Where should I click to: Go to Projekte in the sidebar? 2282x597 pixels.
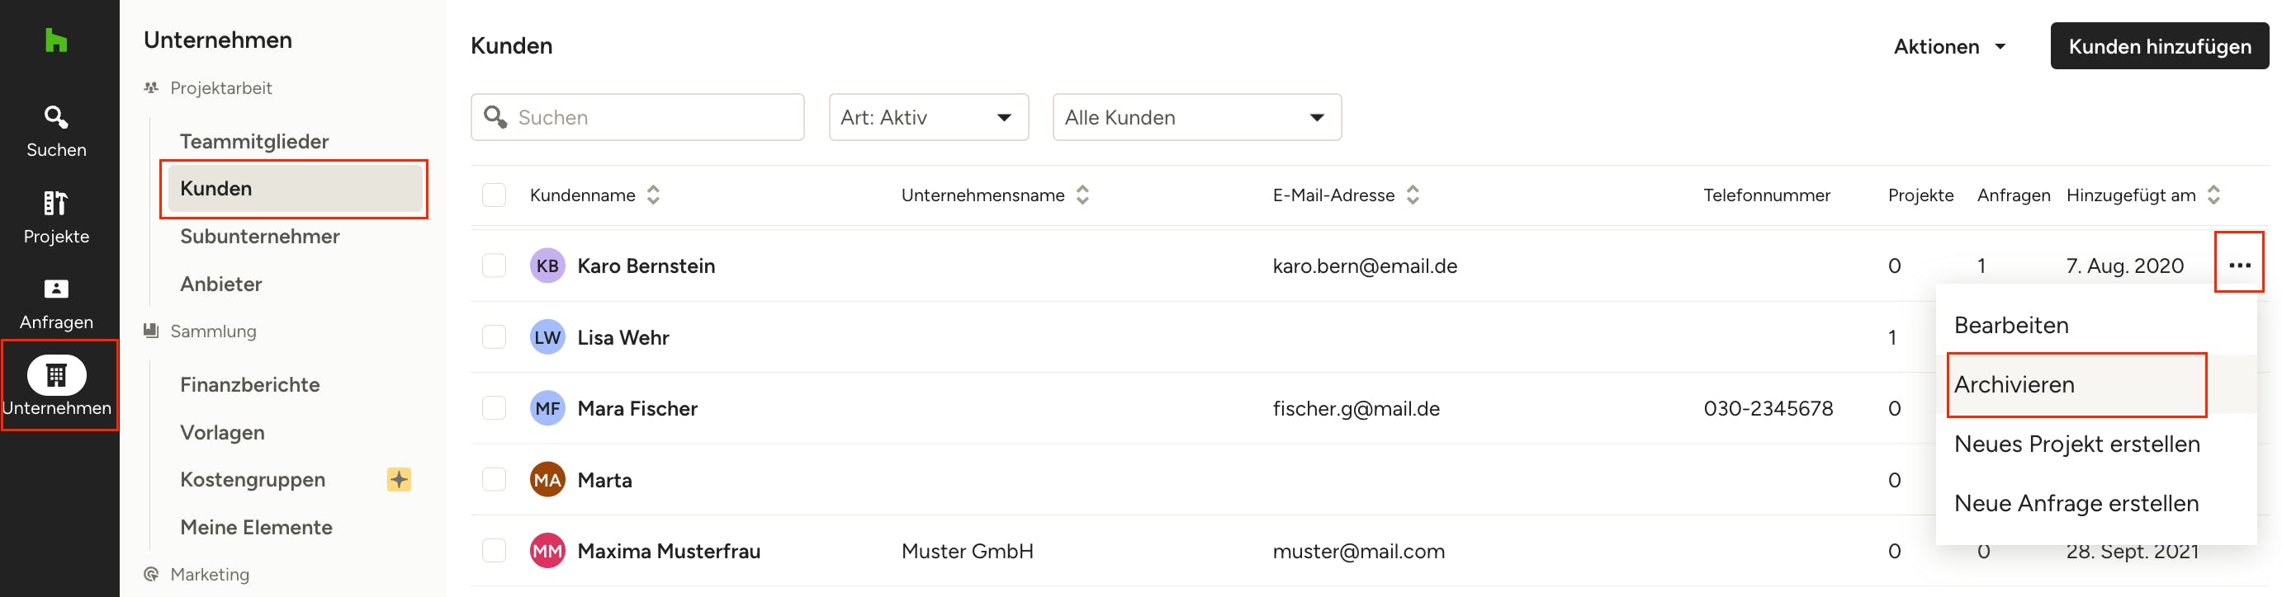56,217
